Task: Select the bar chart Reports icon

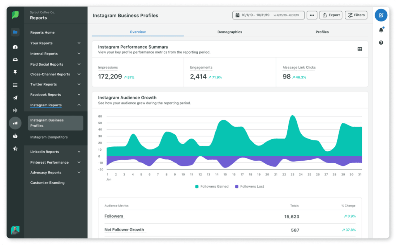Action: click(15, 123)
